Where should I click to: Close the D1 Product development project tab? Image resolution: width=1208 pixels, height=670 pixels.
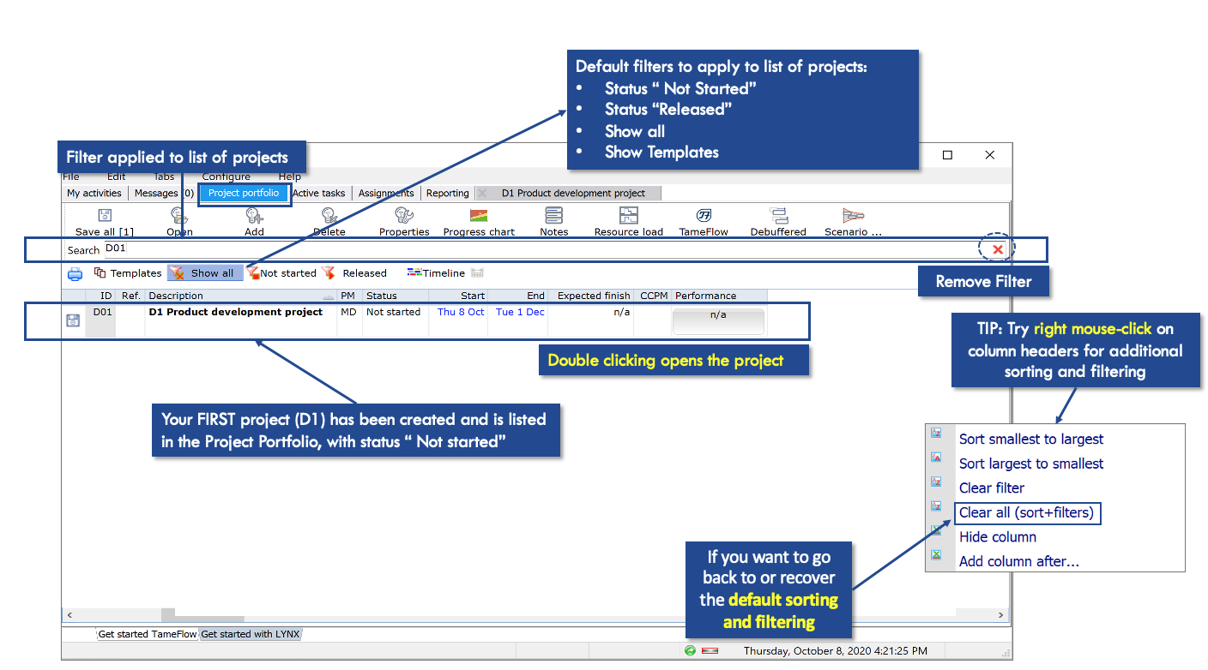coord(482,194)
